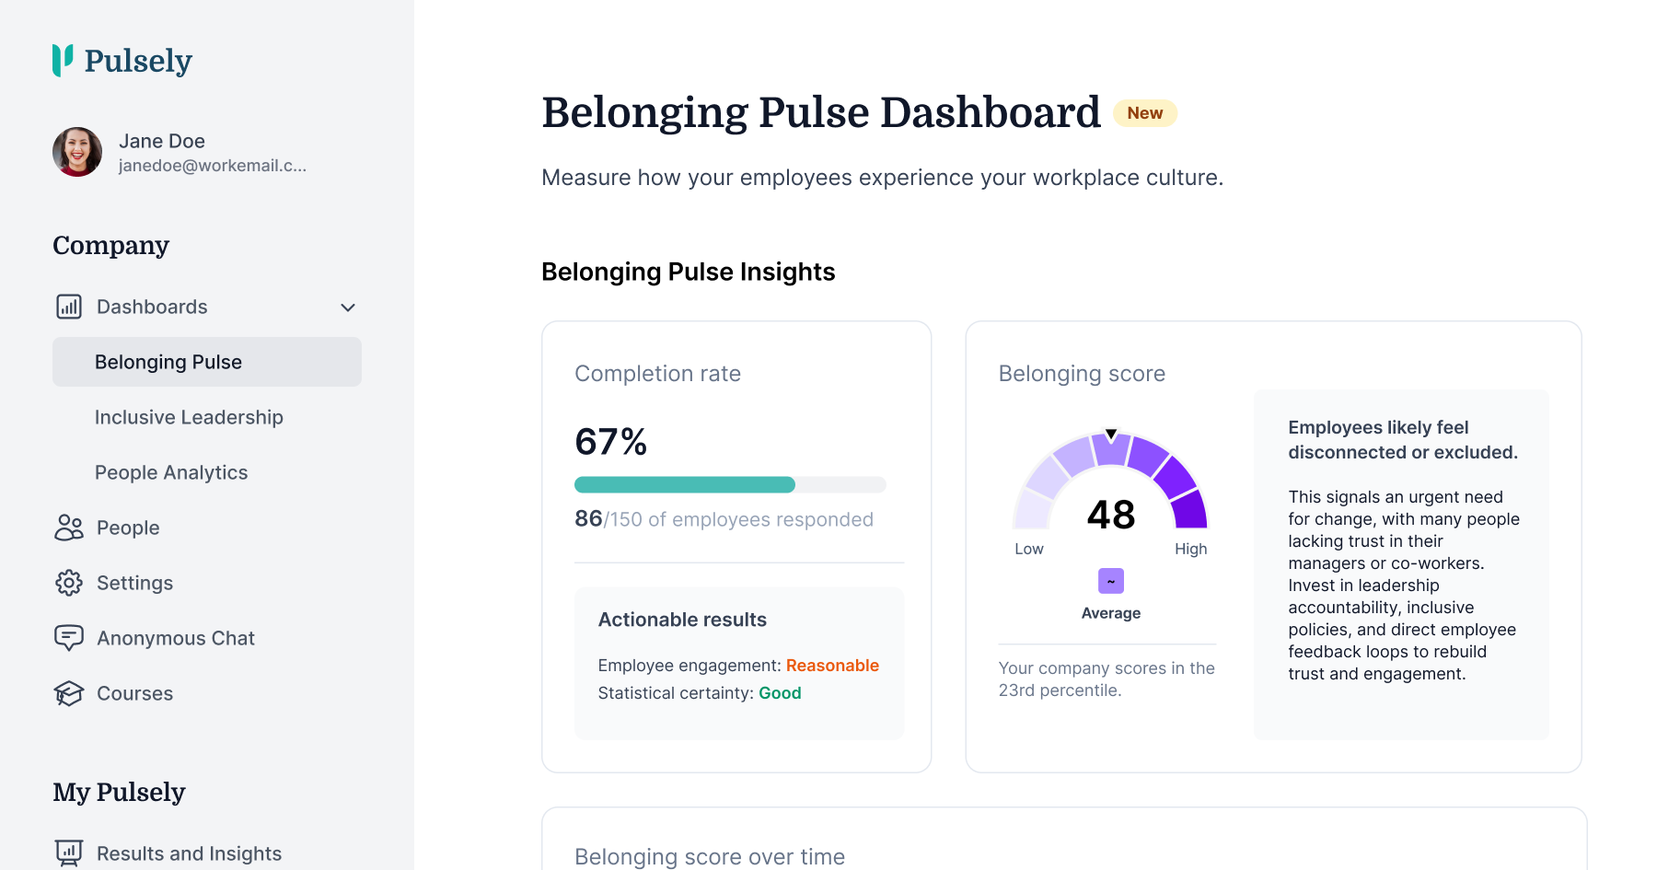This screenshot has width=1657, height=870.
Task: Select Inclusive Leadership in sidebar
Action: (x=189, y=417)
